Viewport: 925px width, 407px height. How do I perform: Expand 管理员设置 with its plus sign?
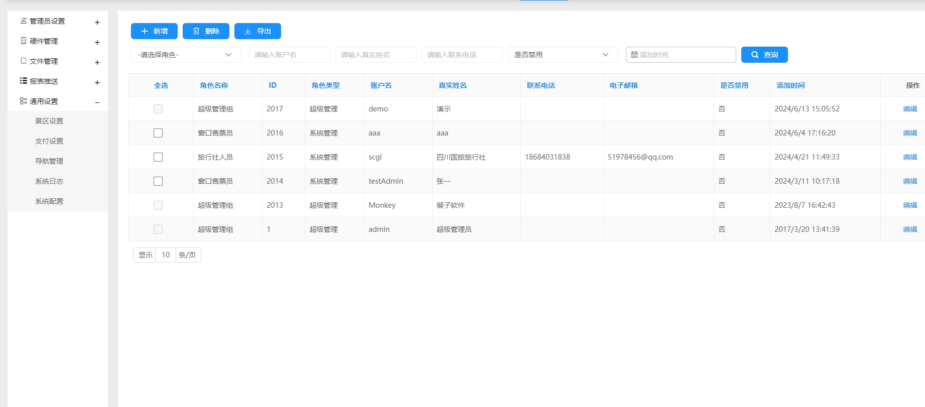click(97, 23)
